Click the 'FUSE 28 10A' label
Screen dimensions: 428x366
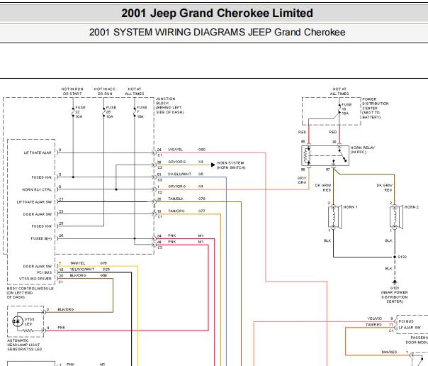click(111, 112)
